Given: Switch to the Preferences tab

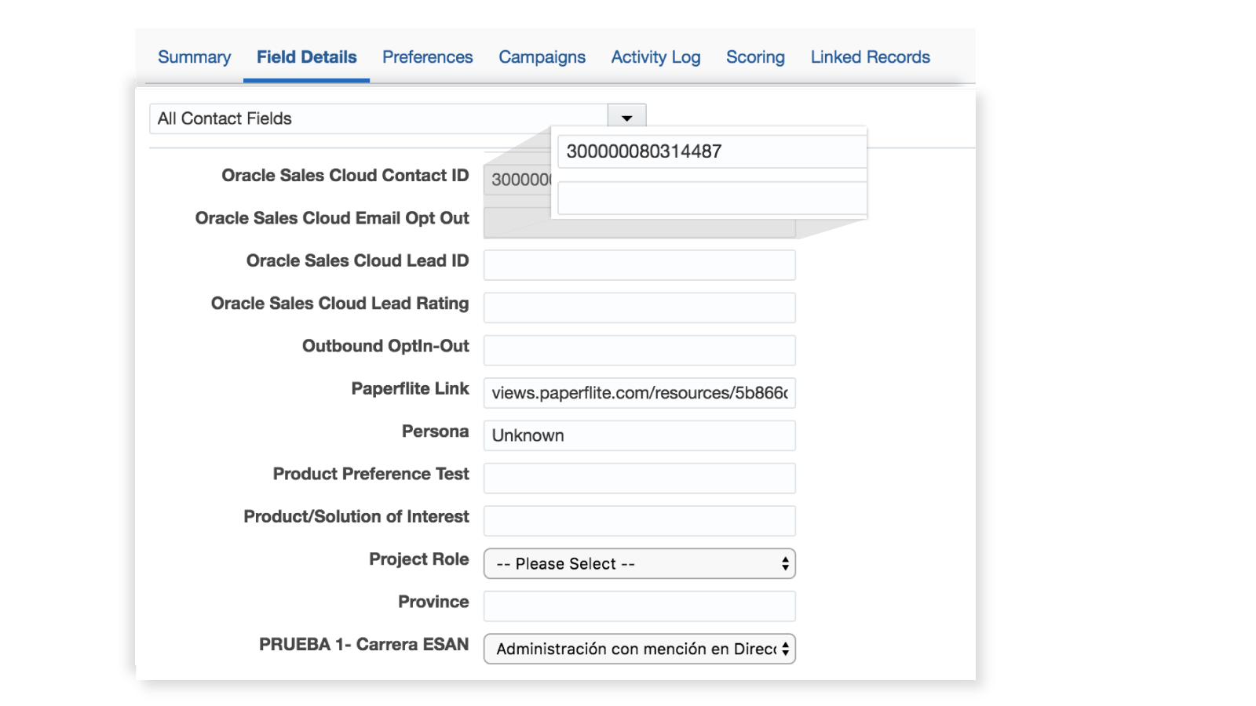Looking at the screenshot, I should pyautogui.click(x=427, y=57).
